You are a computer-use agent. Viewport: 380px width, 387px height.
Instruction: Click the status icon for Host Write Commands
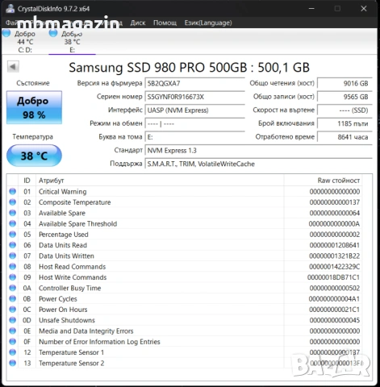[12, 277]
